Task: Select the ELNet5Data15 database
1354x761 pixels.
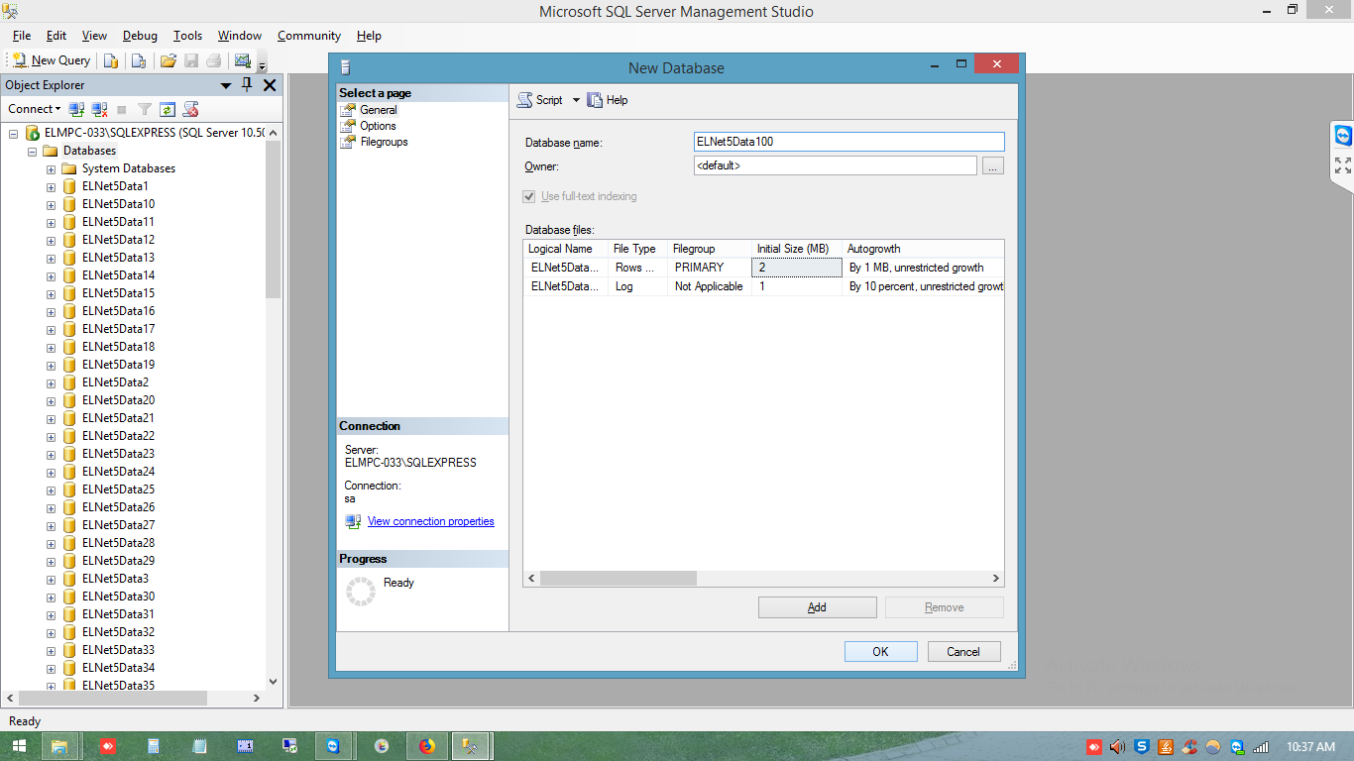Action: (x=118, y=293)
